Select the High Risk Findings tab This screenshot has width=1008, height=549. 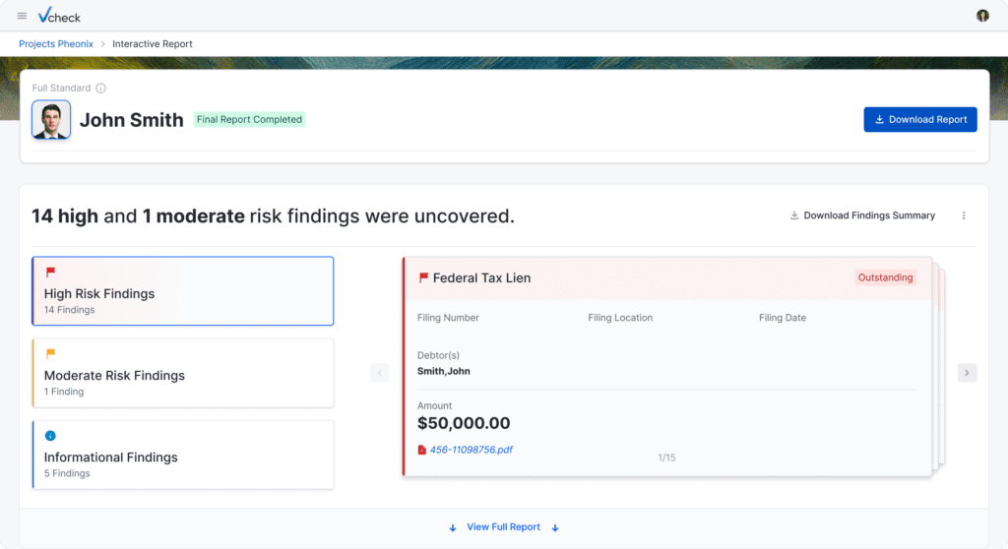[x=183, y=291]
